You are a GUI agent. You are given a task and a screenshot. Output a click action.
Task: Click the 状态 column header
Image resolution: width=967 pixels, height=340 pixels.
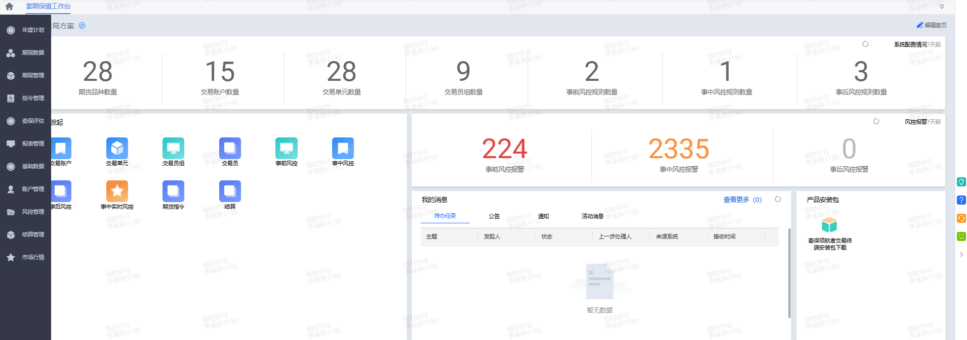pyautogui.click(x=563, y=236)
